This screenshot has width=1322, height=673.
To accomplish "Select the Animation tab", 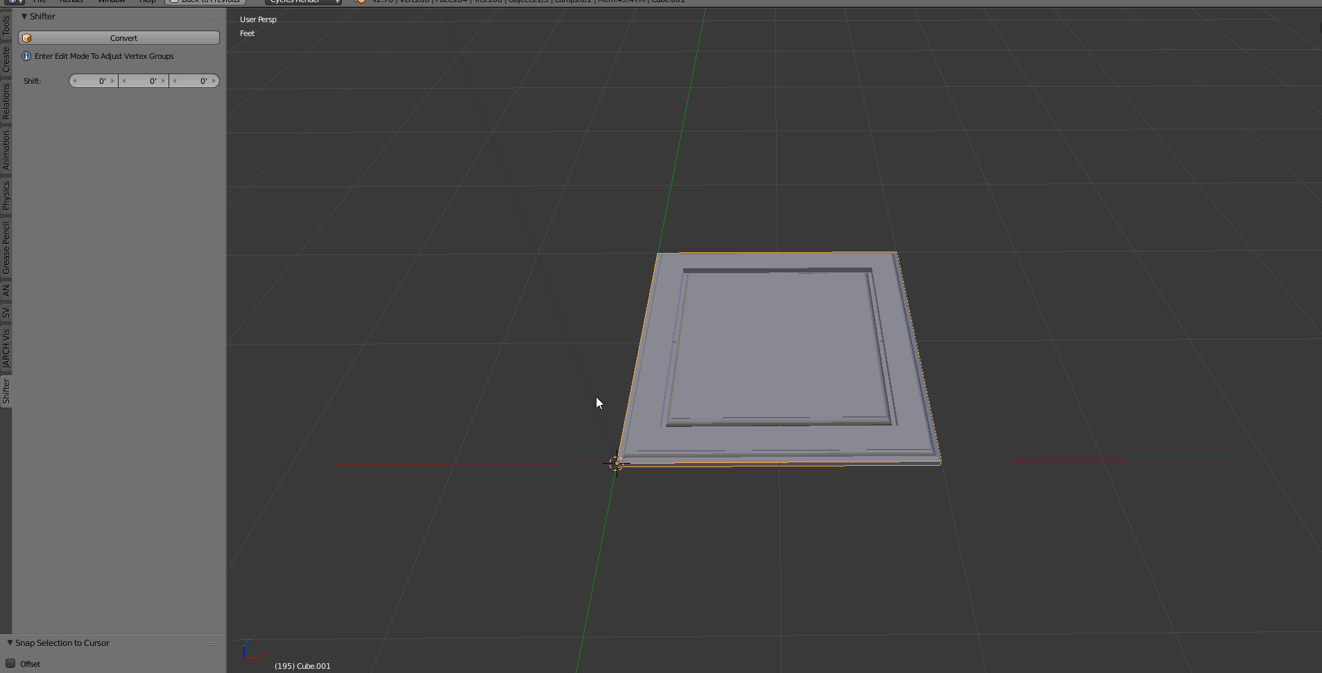I will click(x=6, y=150).
